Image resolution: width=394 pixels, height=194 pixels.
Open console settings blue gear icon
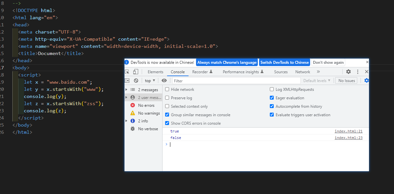point(366,80)
